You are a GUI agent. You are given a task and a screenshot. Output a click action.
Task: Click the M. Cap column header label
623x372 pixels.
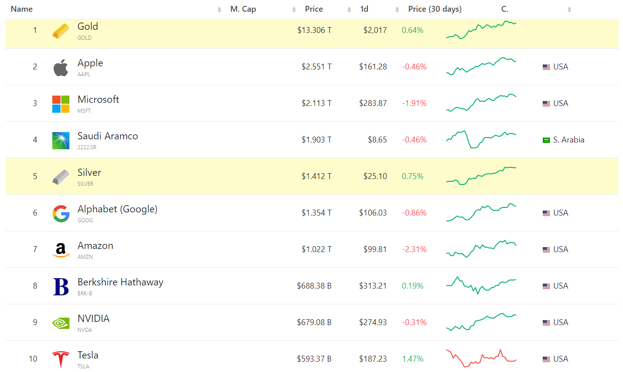point(243,9)
